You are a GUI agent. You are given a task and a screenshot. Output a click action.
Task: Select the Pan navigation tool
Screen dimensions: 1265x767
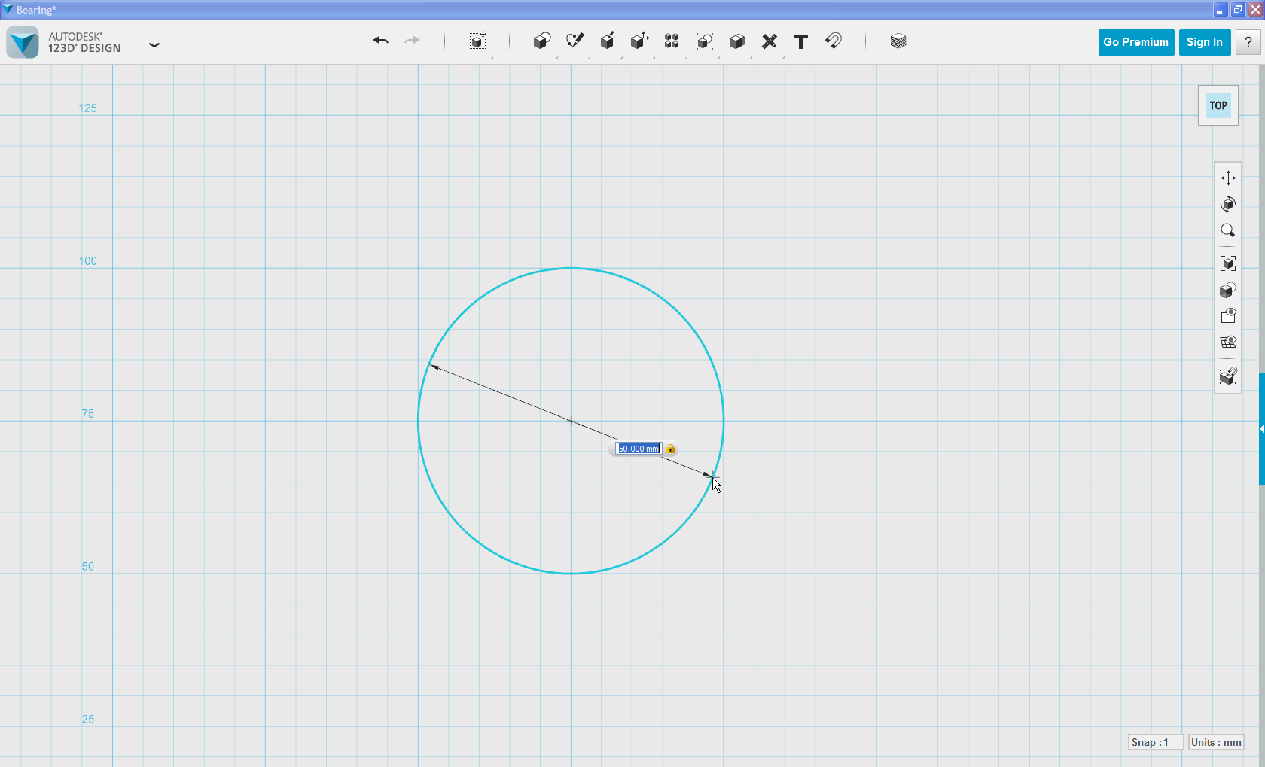(x=1228, y=178)
